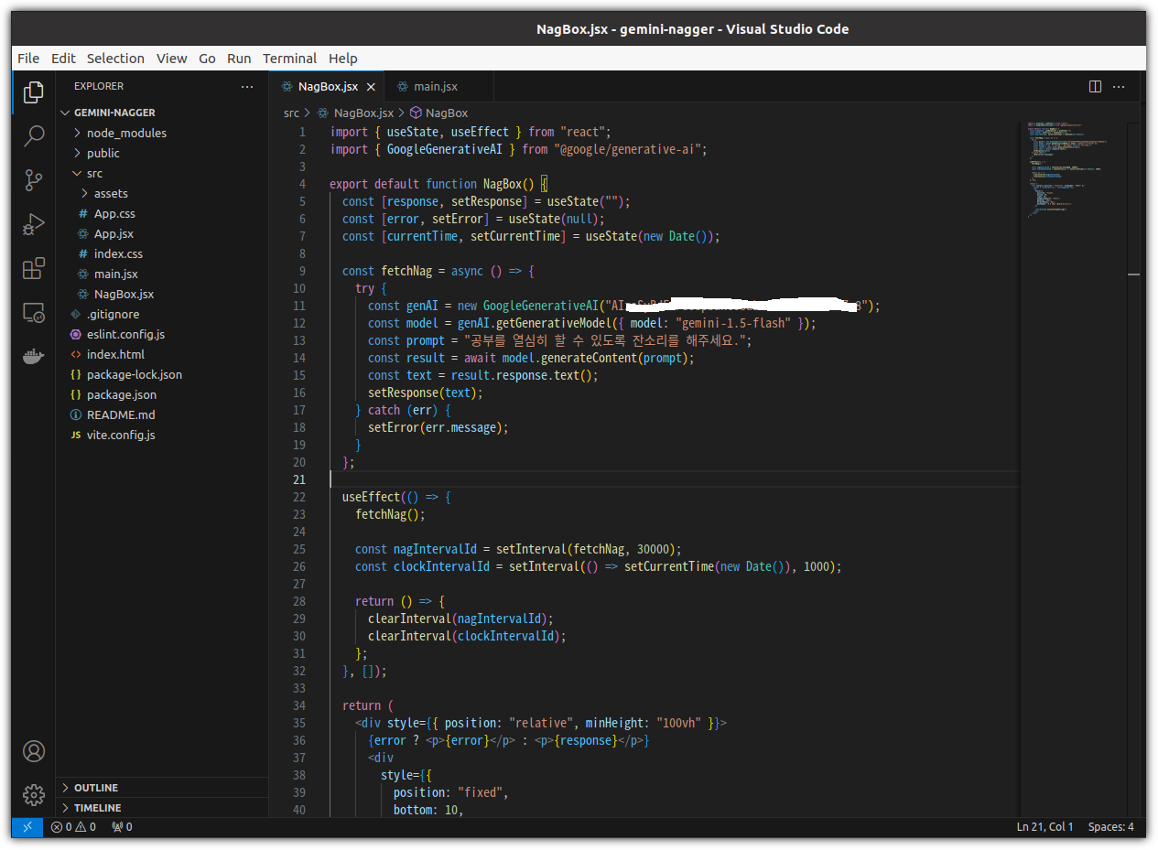1158x850 pixels.
Task: Change indentation via Spaces: 4
Action: pos(1110,826)
